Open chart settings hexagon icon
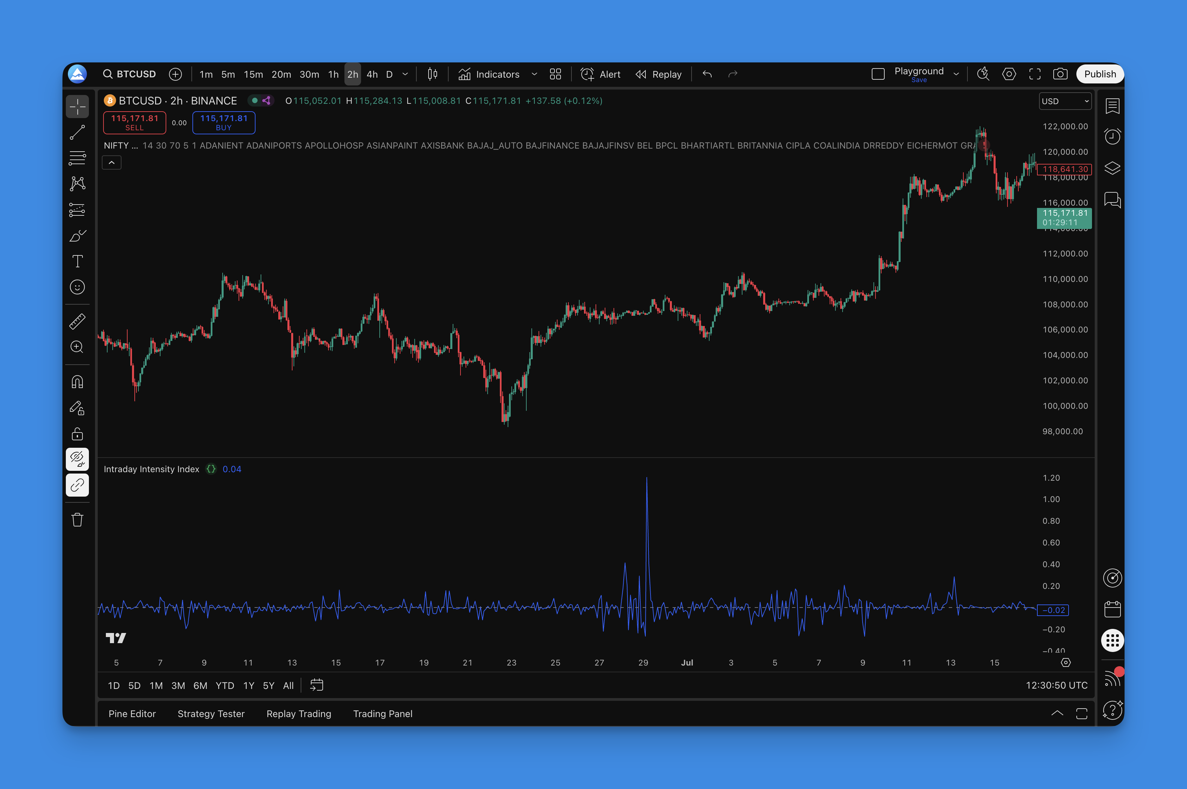The image size is (1187, 789). point(1009,75)
